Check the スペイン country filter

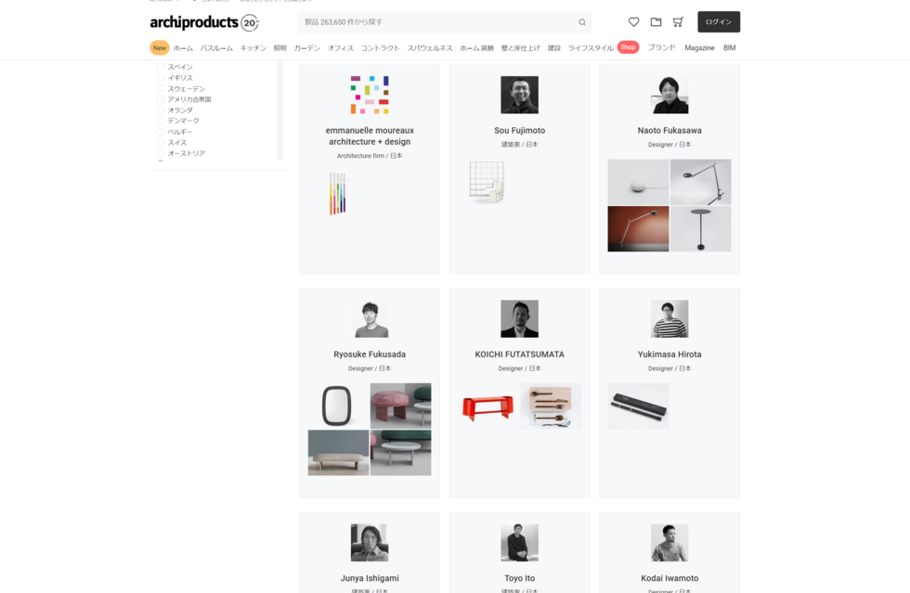161,68
